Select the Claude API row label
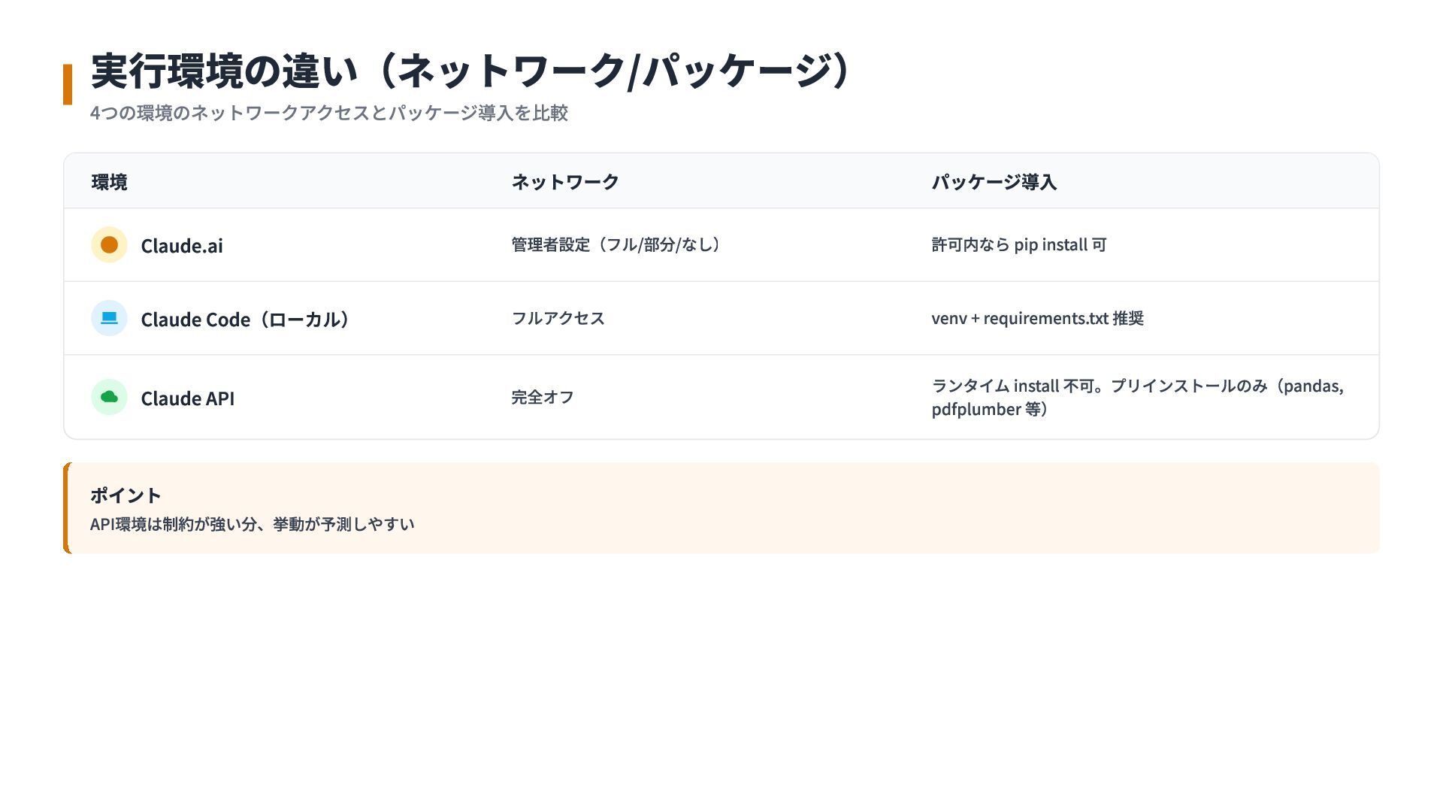 pyautogui.click(x=188, y=398)
